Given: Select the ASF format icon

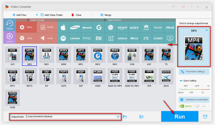Looking at the screenshot, I should click(x=149, y=55).
